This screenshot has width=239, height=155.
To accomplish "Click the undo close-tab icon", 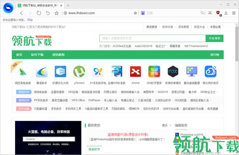I will click(x=48, y=13).
